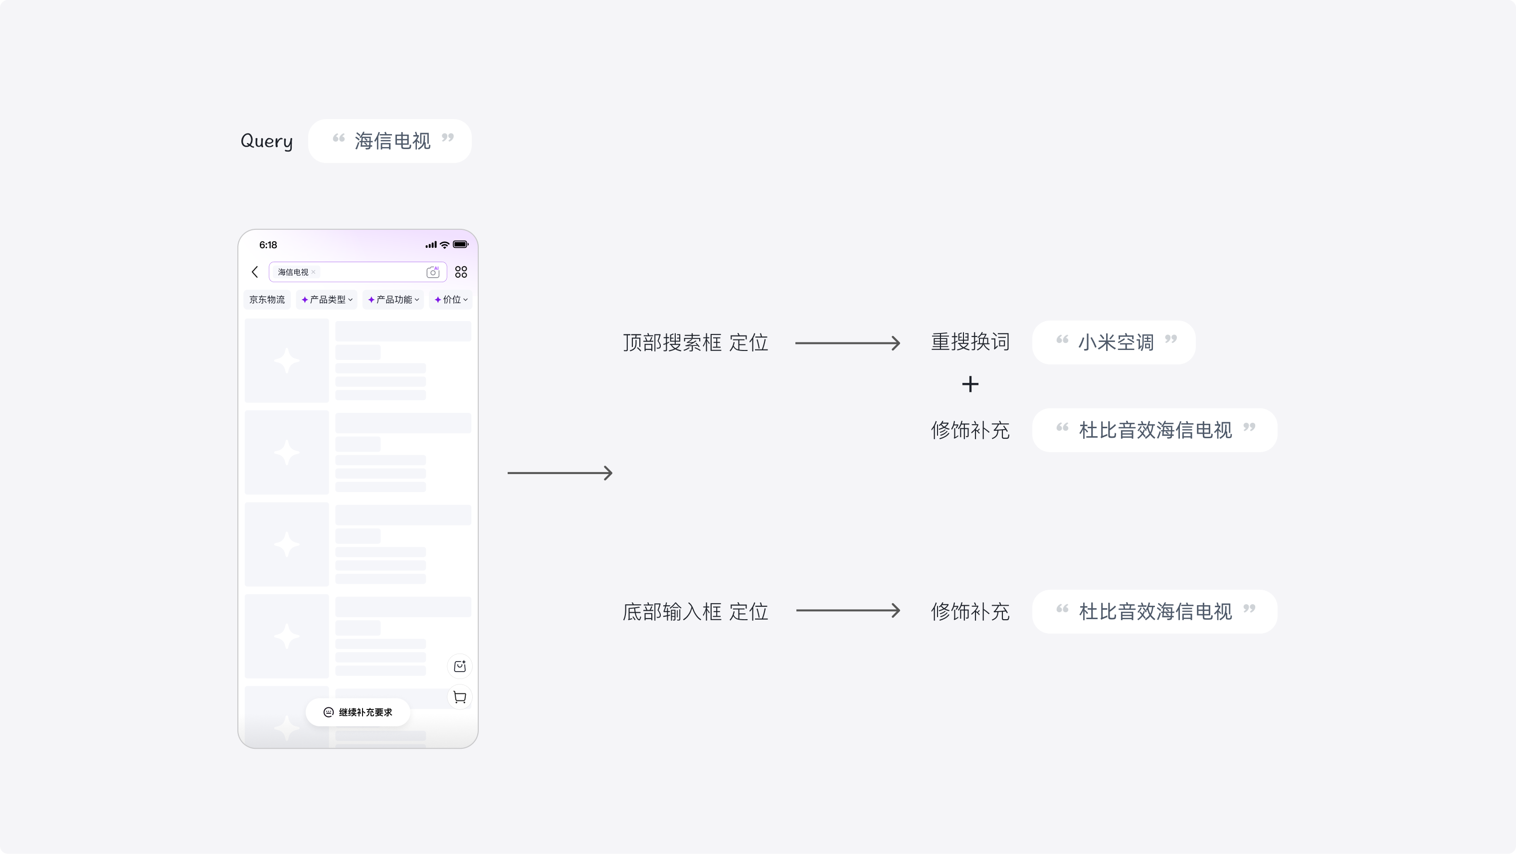Open camera search icon in search box

(x=432, y=272)
